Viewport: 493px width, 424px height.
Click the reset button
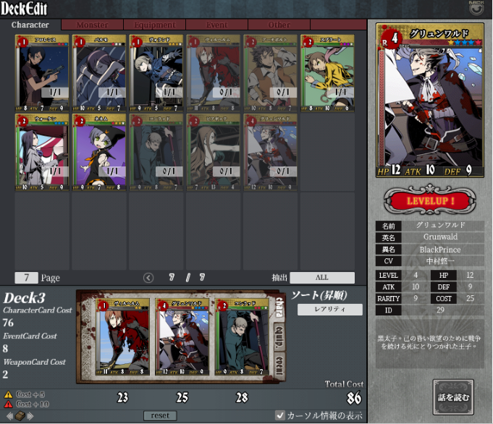click(x=160, y=415)
